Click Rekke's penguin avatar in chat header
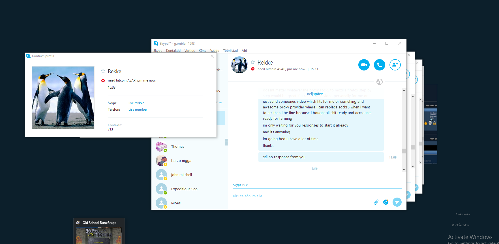499x244 pixels. pyautogui.click(x=239, y=65)
